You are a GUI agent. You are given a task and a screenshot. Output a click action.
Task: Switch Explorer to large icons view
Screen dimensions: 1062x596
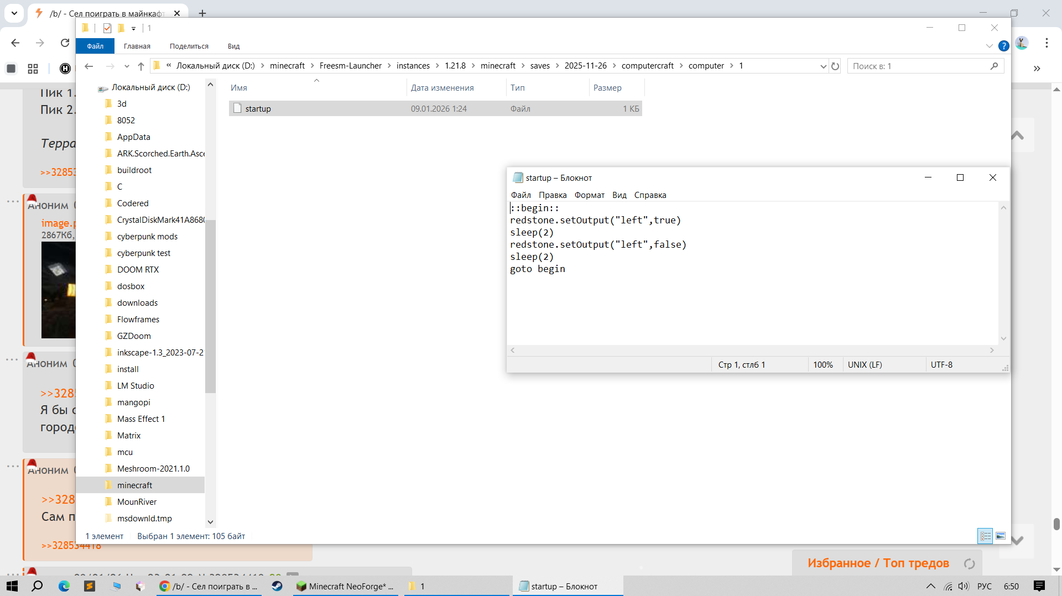pos(1001,536)
